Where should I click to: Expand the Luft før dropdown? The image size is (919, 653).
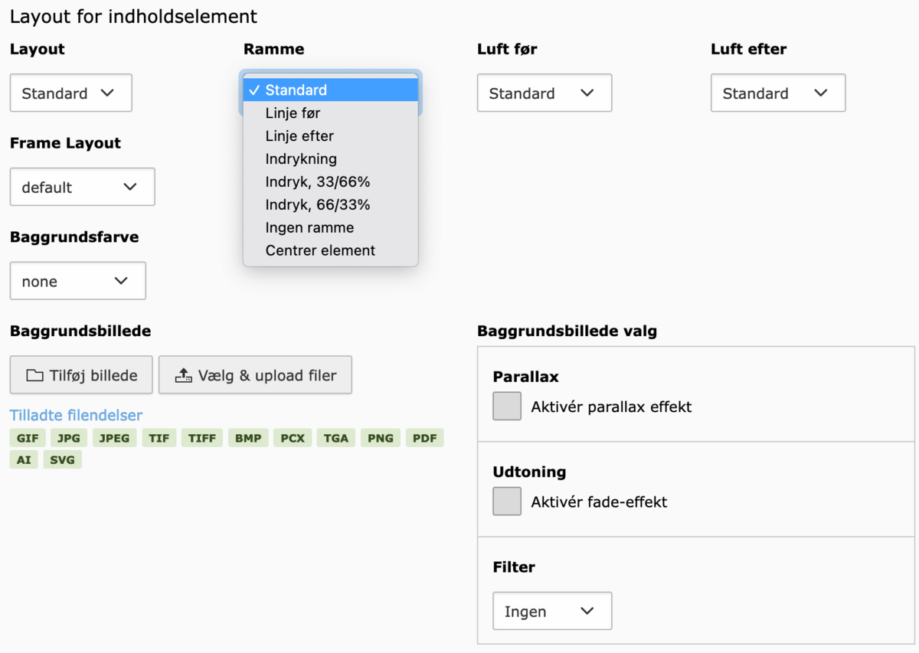(544, 93)
